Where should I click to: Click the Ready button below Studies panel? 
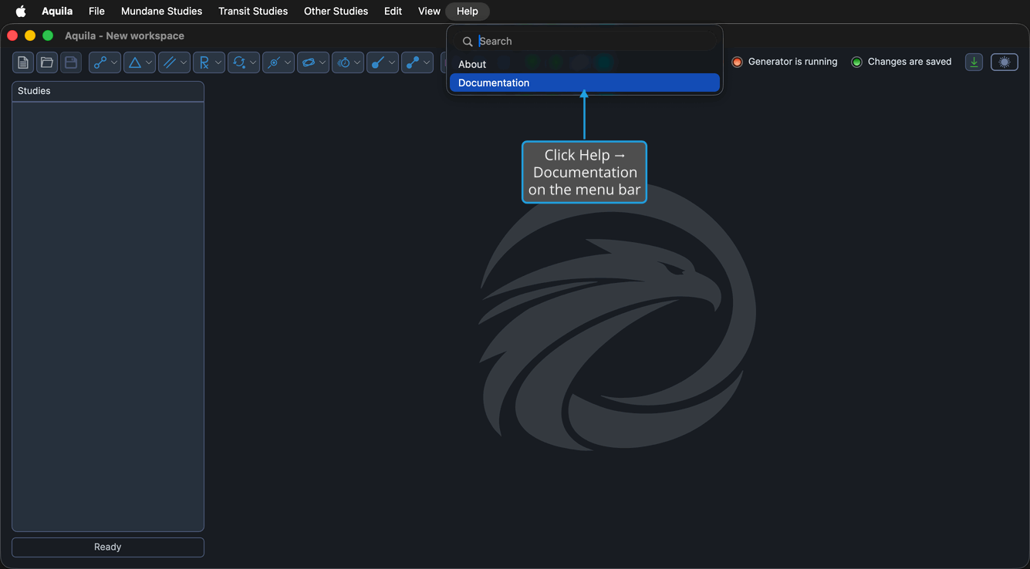tap(108, 547)
